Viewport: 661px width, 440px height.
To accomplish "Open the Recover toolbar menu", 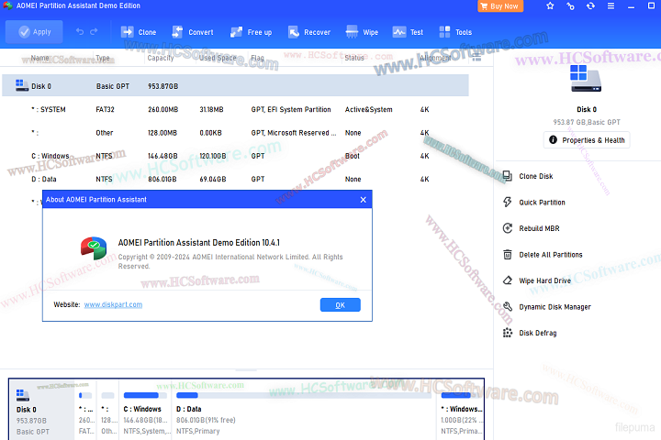I will click(309, 32).
